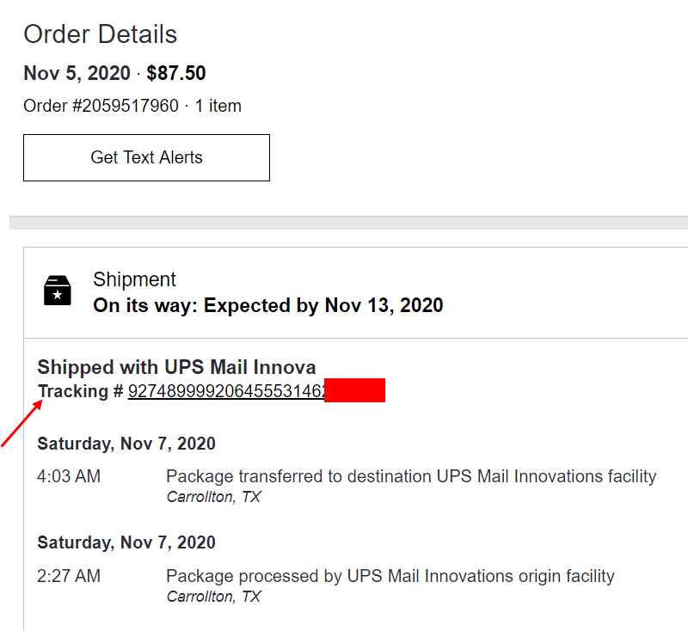Click order number #2059517960

point(101,106)
